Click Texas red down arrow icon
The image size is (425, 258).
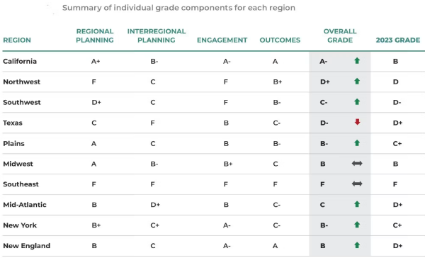pos(357,122)
